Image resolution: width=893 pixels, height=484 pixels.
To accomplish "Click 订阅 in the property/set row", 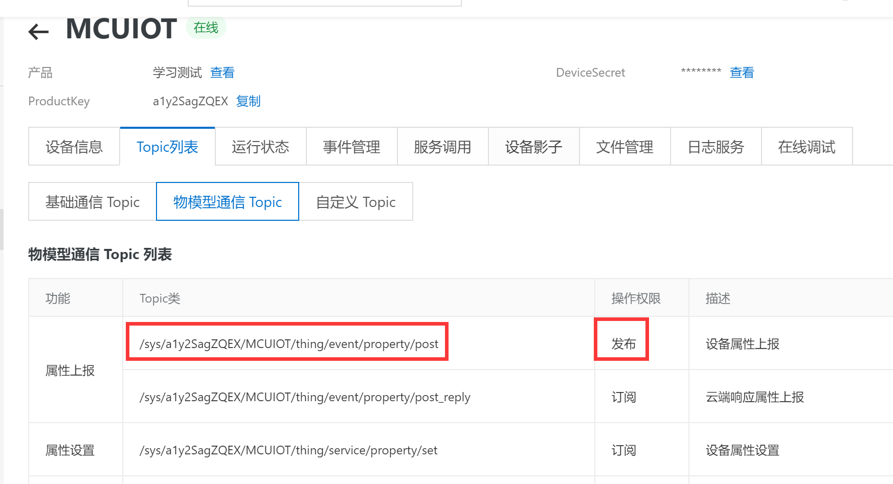I will (623, 450).
